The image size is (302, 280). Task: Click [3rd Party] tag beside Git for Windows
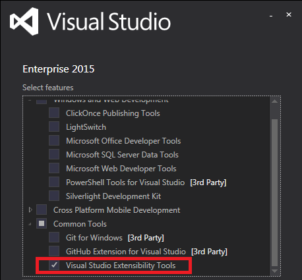pyautogui.click(x=146, y=238)
